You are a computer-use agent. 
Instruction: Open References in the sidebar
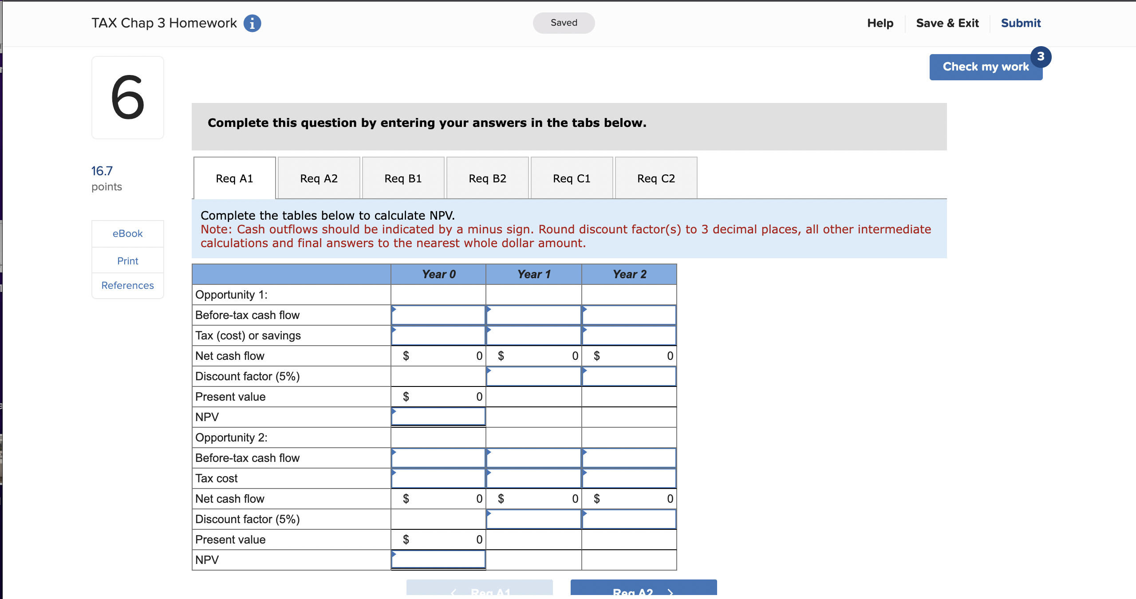coord(127,285)
